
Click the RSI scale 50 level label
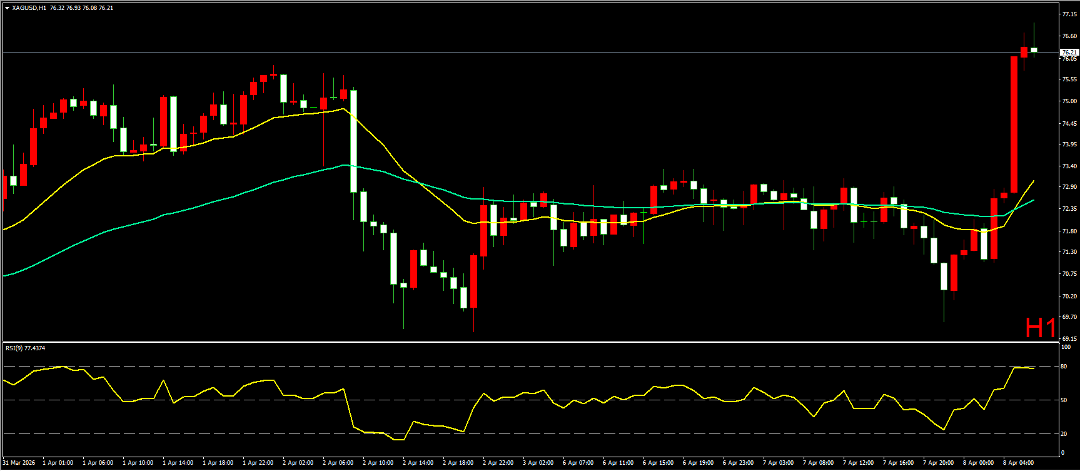[x=1064, y=400]
